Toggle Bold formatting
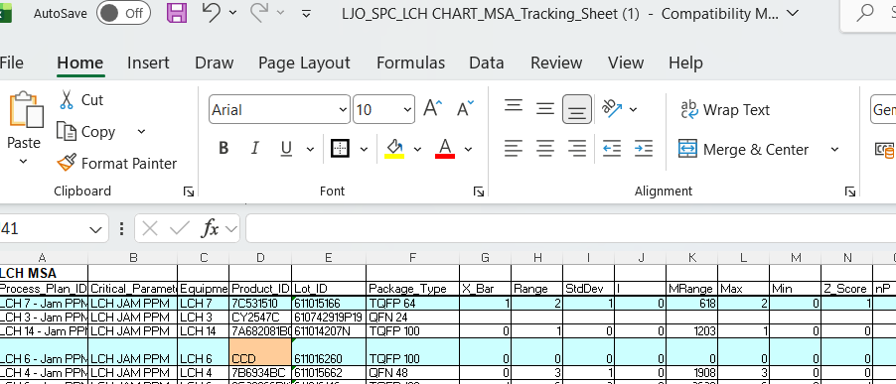 click(224, 149)
